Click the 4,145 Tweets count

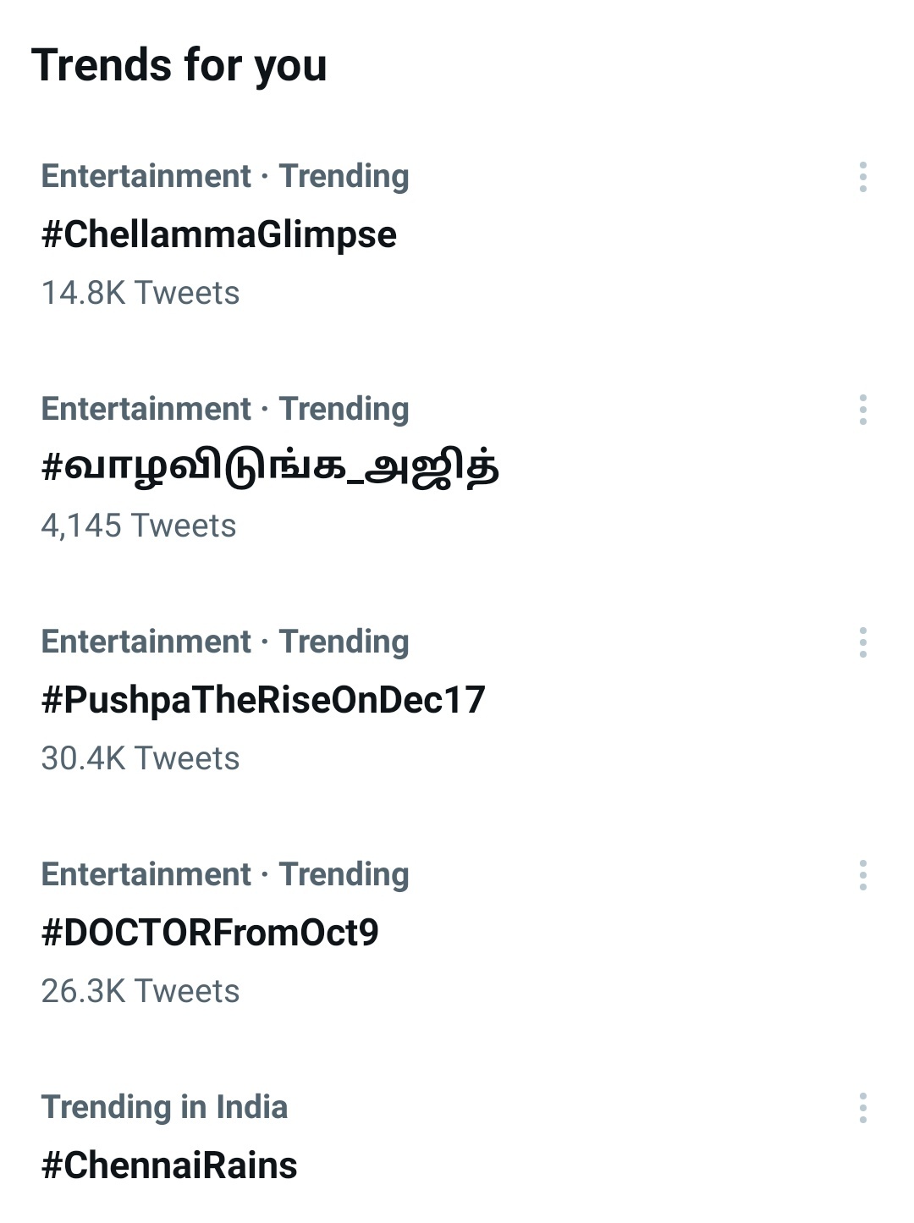[x=140, y=526]
